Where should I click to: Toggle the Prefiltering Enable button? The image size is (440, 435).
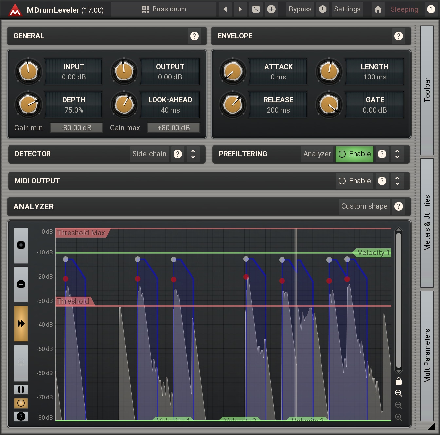354,154
